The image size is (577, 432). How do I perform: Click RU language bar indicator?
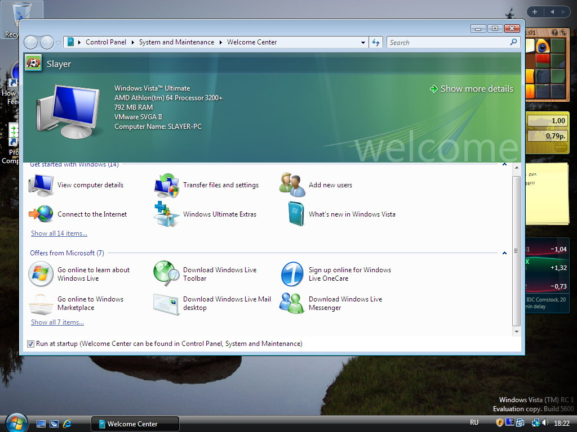(x=474, y=422)
